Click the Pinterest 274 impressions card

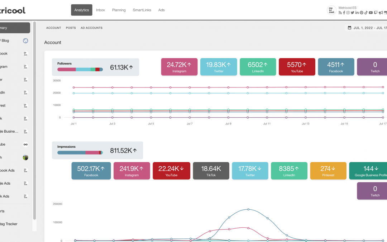pyautogui.click(x=328, y=171)
